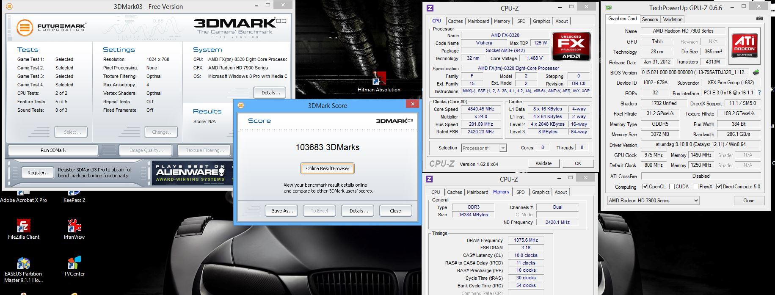Click the Futuremark orange logo

point(25,28)
